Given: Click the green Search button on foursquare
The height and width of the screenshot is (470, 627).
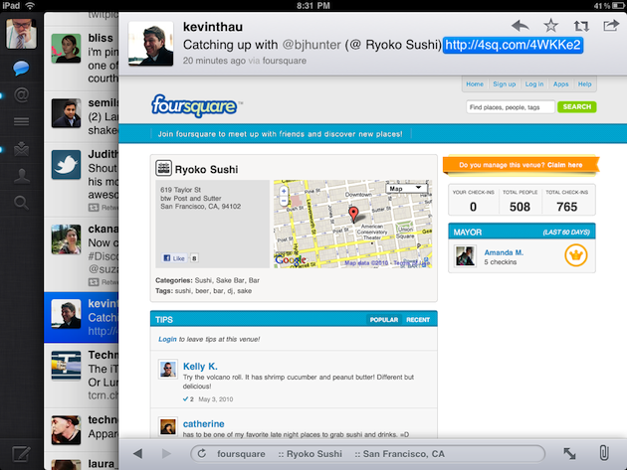Looking at the screenshot, I should (x=575, y=106).
